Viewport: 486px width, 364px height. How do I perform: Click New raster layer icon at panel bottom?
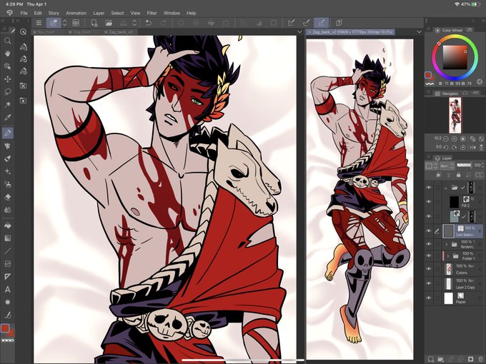tap(431, 359)
